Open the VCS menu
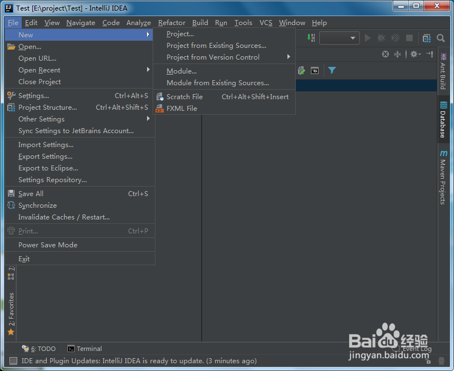Image resolution: width=454 pixels, height=371 pixels. pos(266,23)
